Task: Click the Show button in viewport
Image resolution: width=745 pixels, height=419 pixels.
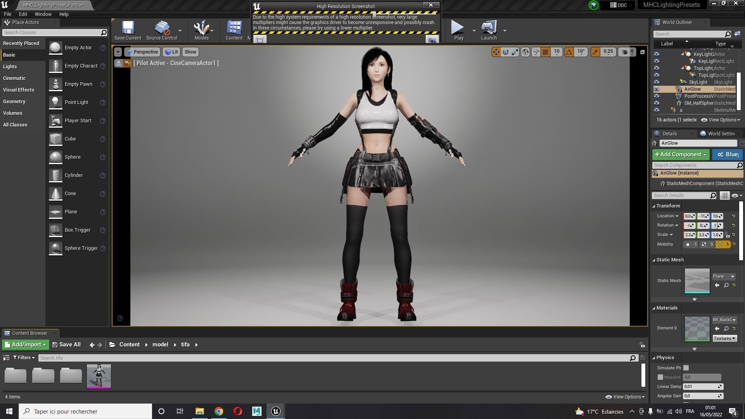Action: coord(190,52)
